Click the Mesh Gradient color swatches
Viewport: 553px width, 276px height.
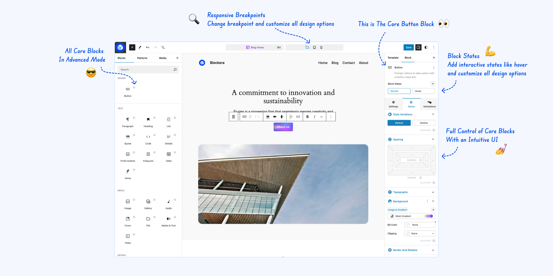click(x=429, y=216)
